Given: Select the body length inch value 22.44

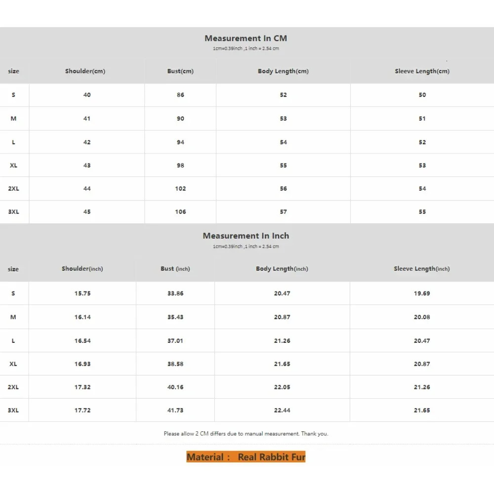Looking at the screenshot, I should (x=282, y=411).
